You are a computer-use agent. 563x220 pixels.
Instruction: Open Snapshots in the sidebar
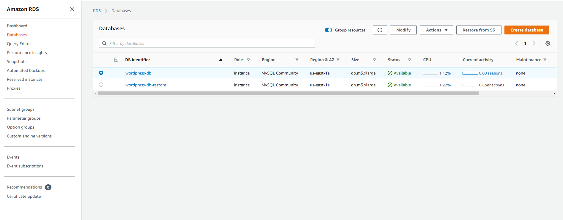click(17, 61)
